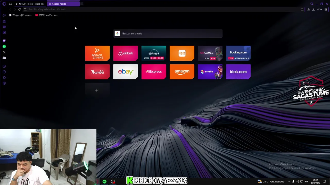Open the Widgets bookmark
This screenshot has height=185, width=330.
pyautogui.click(x=21, y=15)
